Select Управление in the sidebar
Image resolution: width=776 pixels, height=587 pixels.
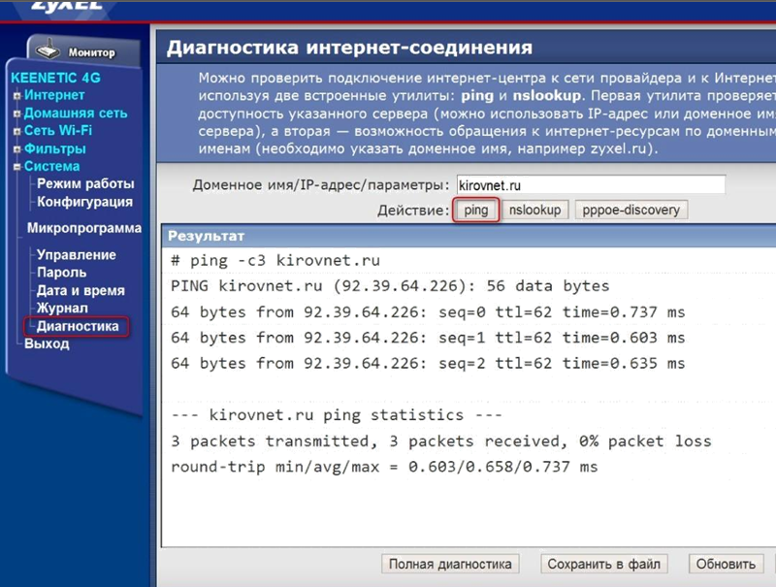click(77, 255)
